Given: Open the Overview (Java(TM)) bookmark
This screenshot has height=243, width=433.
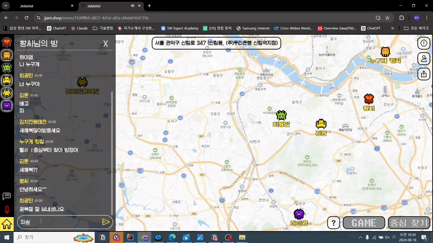Looking at the screenshot, I should click(x=337, y=28).
